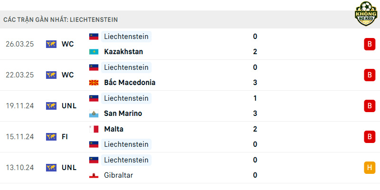Click the red B badge for the San Marino match
This screenshot has width=380, height=190.
click(x=370, y=106)
